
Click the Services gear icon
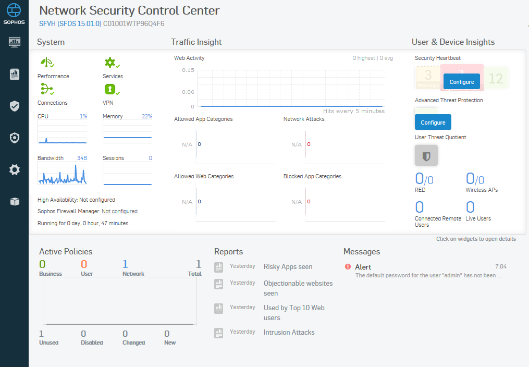(112, 63)
